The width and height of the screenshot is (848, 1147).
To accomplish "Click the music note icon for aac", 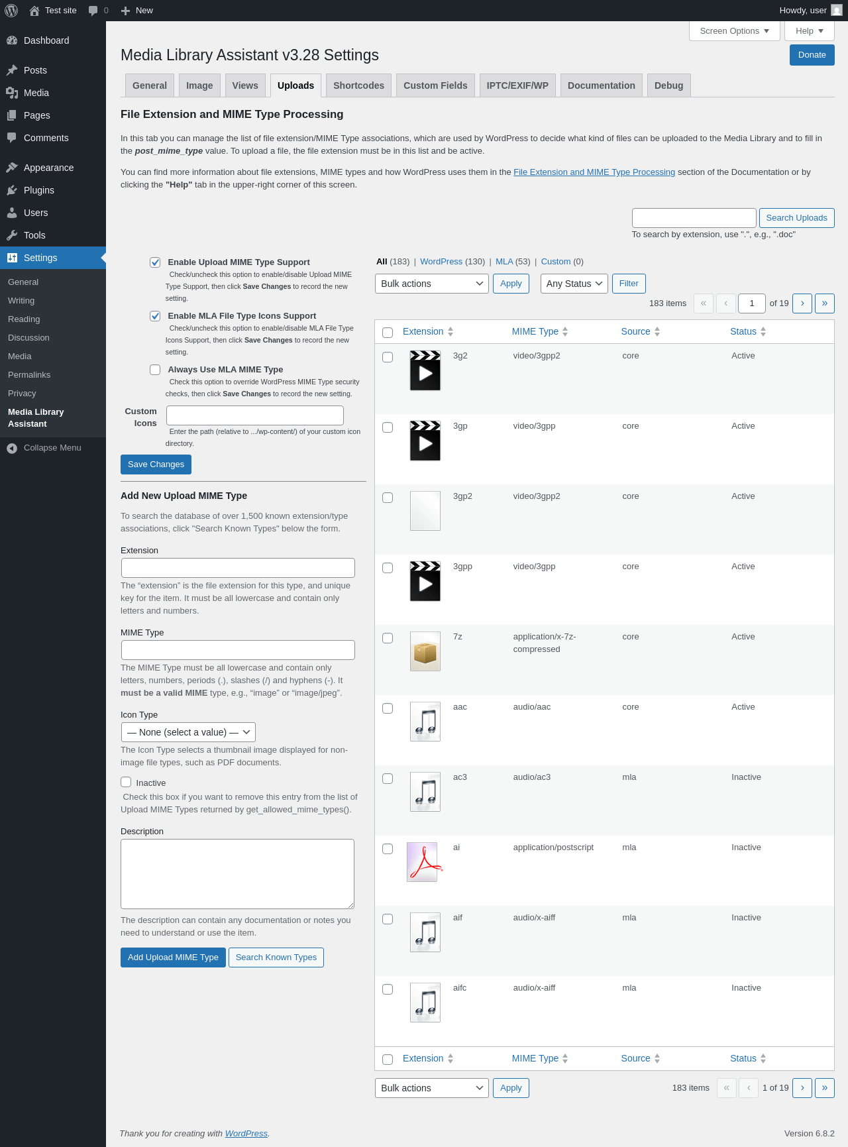I will click(x=425, y=722).
